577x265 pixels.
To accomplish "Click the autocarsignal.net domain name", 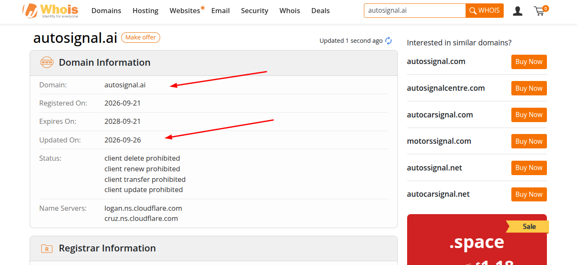I will [x=438, y=194].
